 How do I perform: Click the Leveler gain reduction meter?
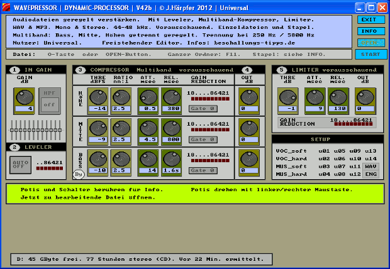50,168
